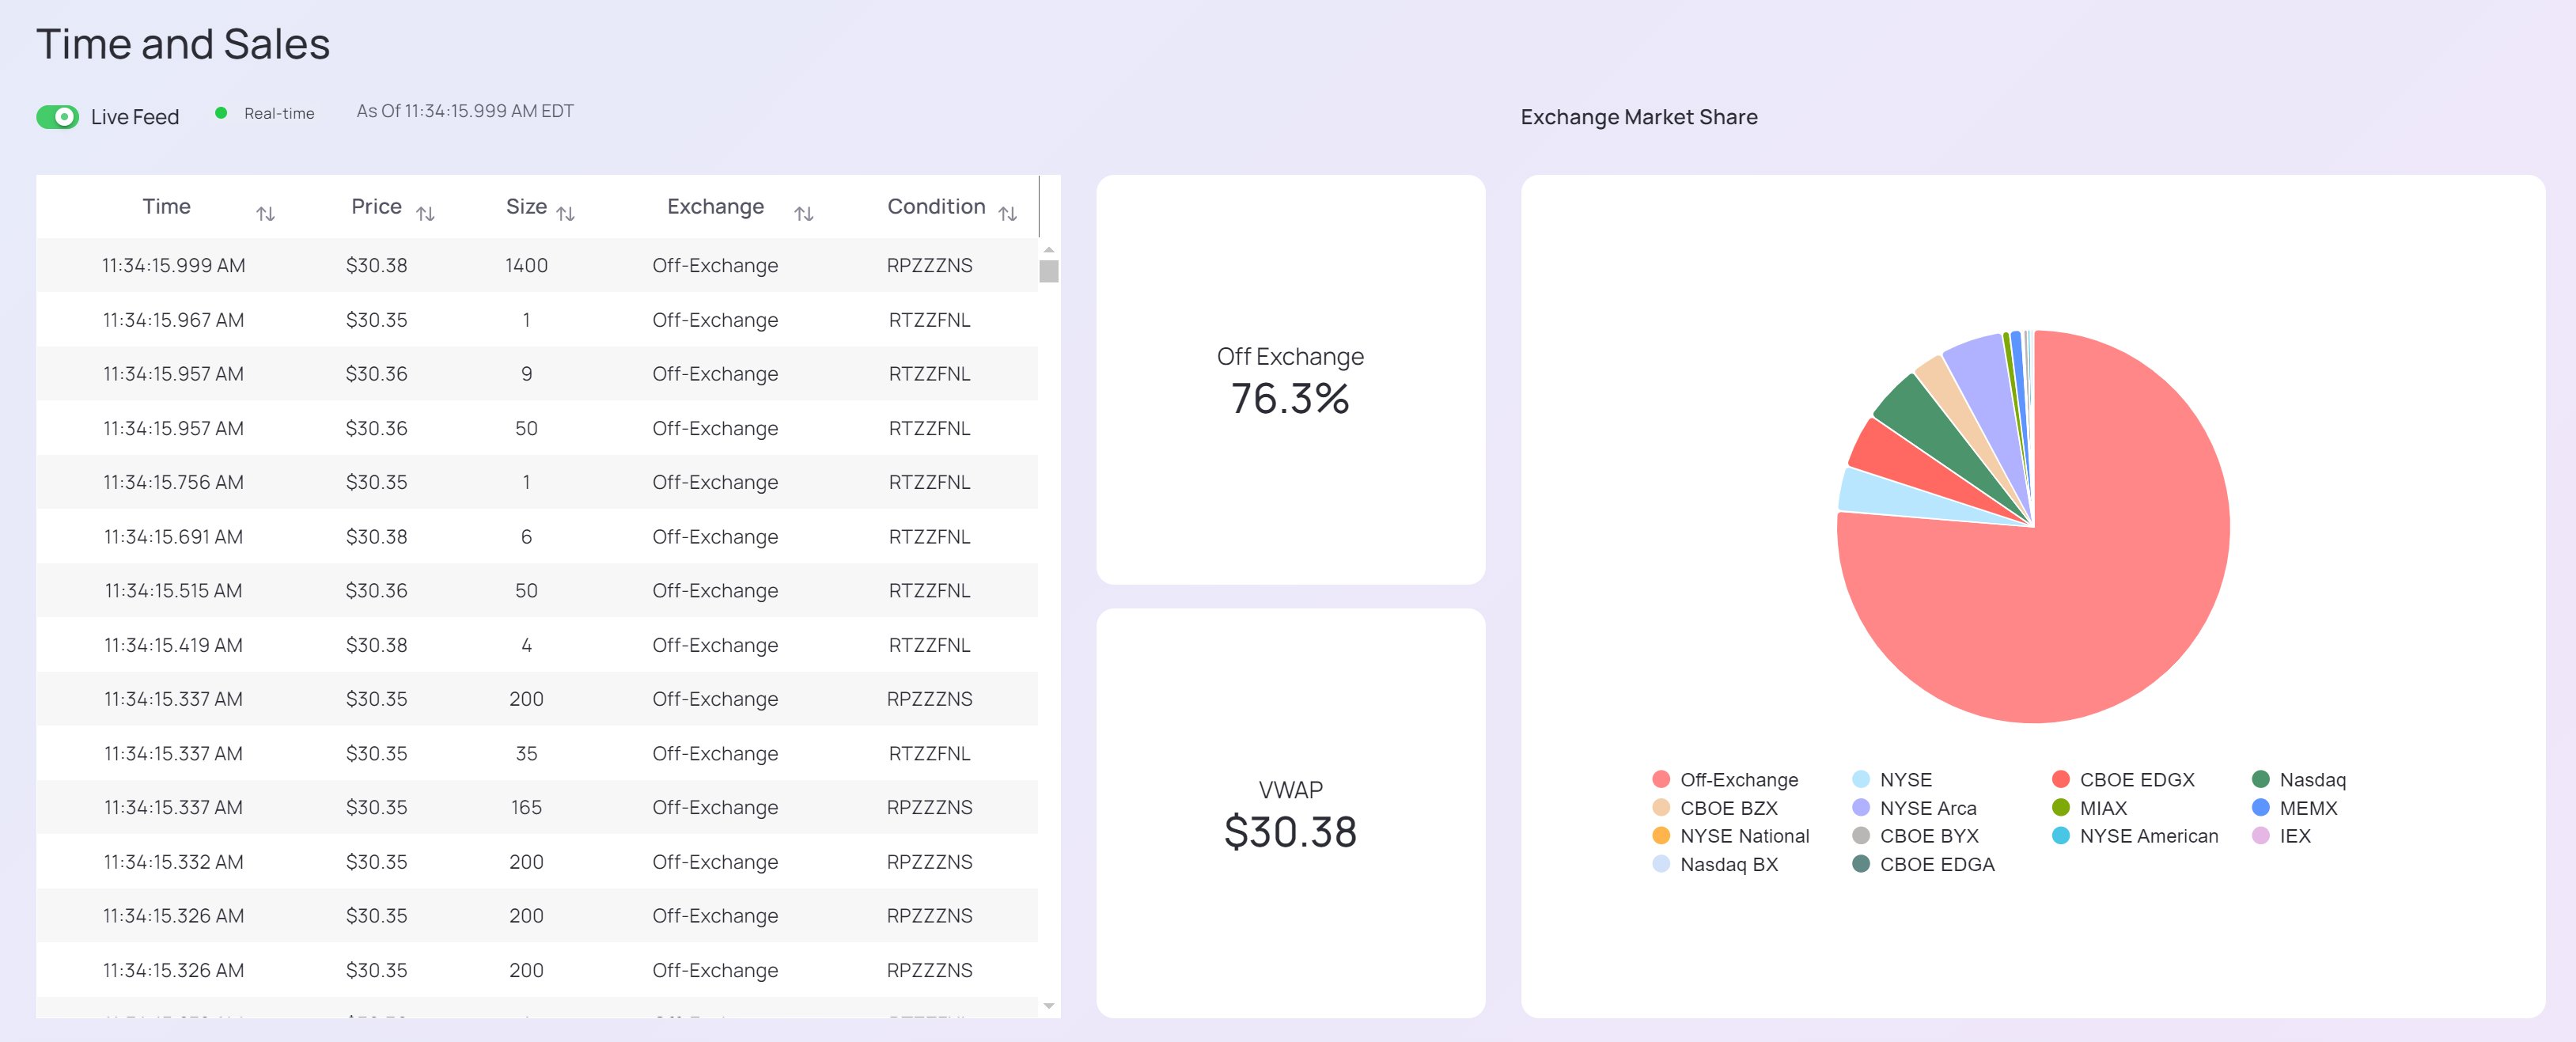This screenshot has height=1042, width=2576.
Task: Click the green Real-time status dot
Action: [x=221, y=113]
